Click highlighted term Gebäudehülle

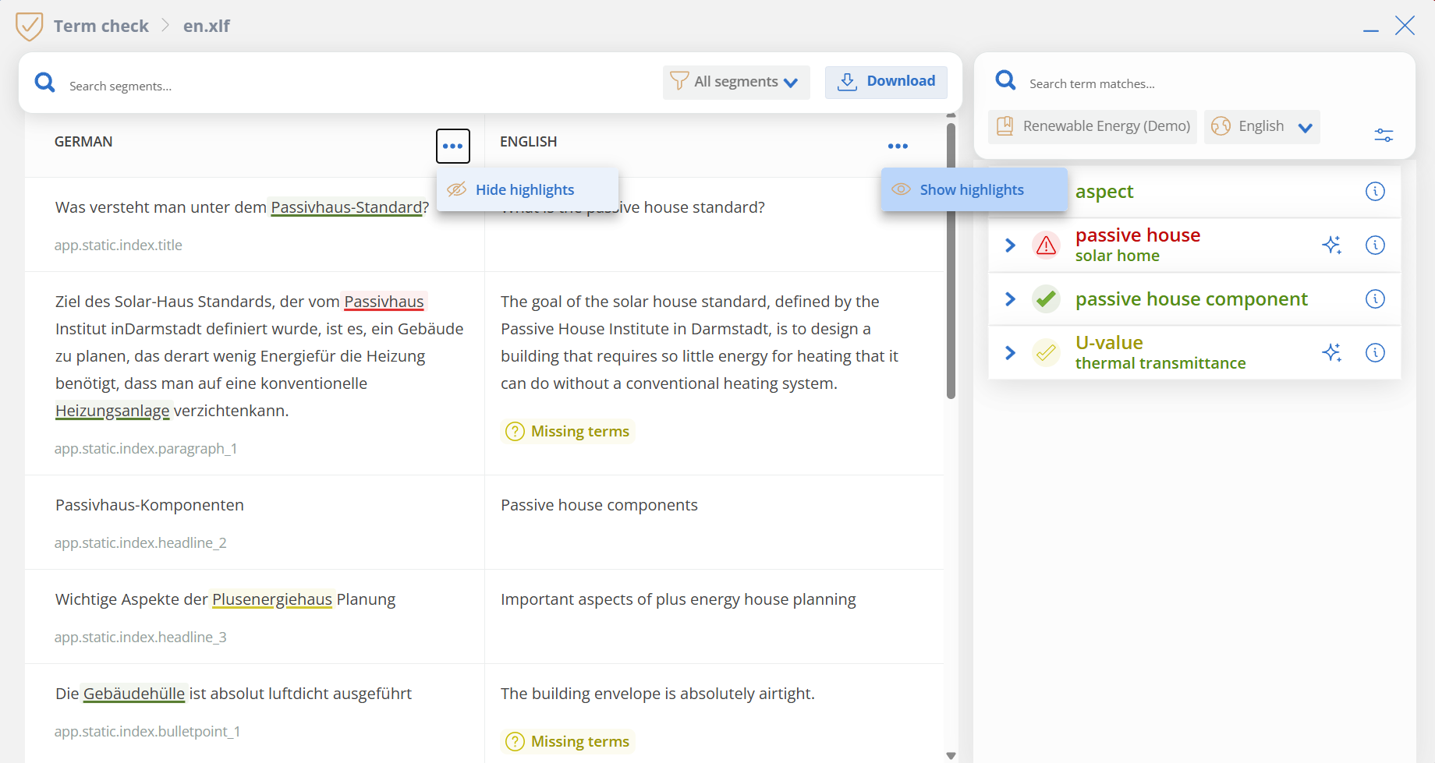134,694
